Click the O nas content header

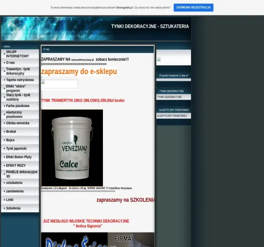point(98,49)
